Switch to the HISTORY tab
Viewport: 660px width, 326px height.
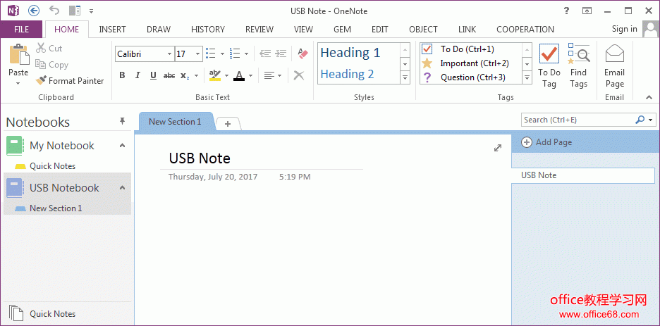coord(208,30)
